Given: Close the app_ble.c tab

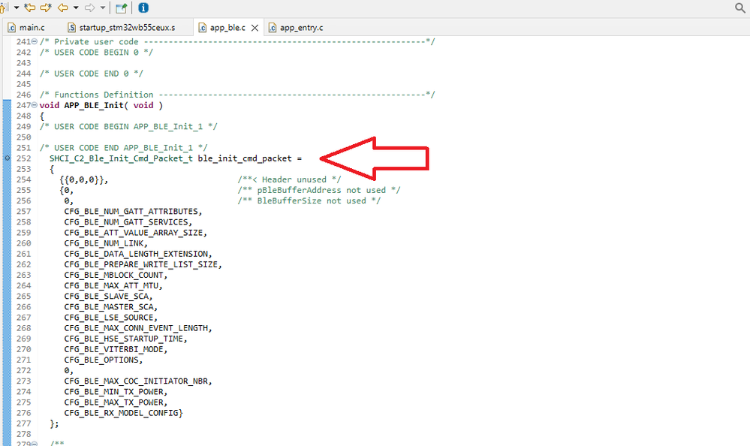Looking at the screenshot, I should (x=255, y=28).
